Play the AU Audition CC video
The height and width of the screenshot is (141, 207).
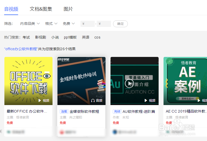coord(129,84)
